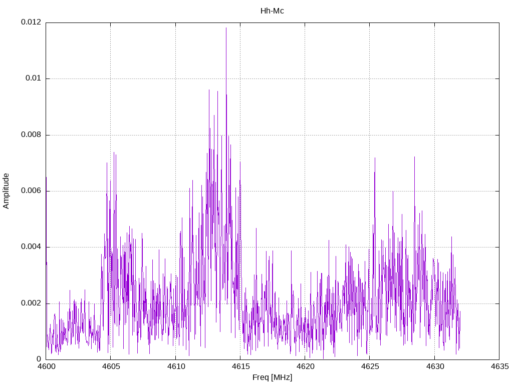This screenshot has height=384, width=513.
Task: Click the 0.012 y-axis tick label
Action: point(31,22)
